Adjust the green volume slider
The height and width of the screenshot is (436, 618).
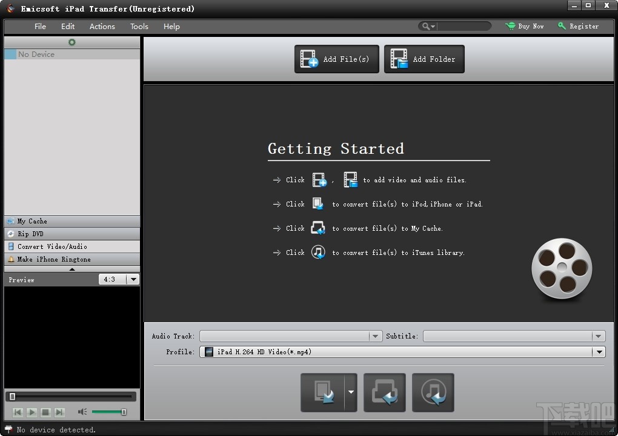click(109, 412)
